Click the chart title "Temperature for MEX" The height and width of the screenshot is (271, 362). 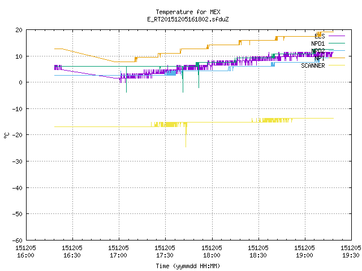(x=188, y=12)
